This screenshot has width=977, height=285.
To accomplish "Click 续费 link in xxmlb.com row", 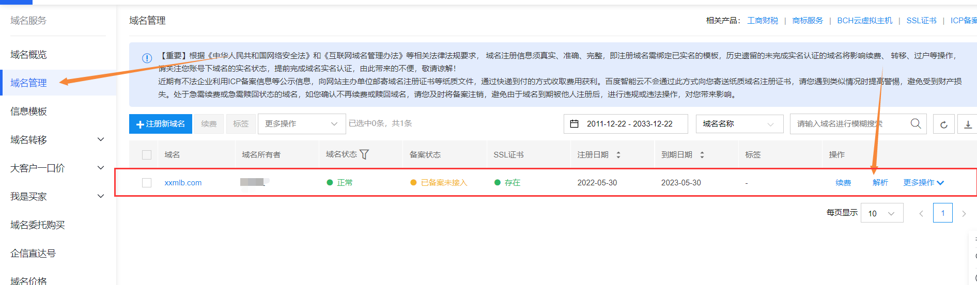I will (x=843, y=183).
